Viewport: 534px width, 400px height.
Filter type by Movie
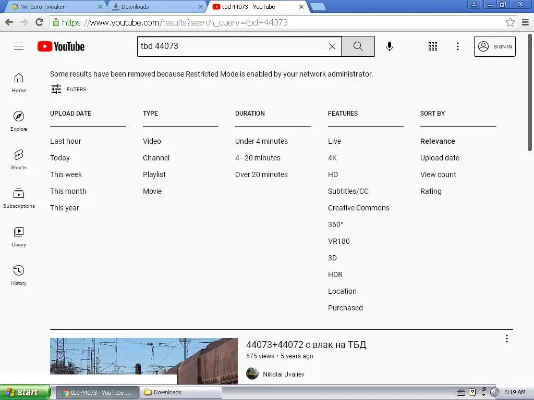point(152,191)
